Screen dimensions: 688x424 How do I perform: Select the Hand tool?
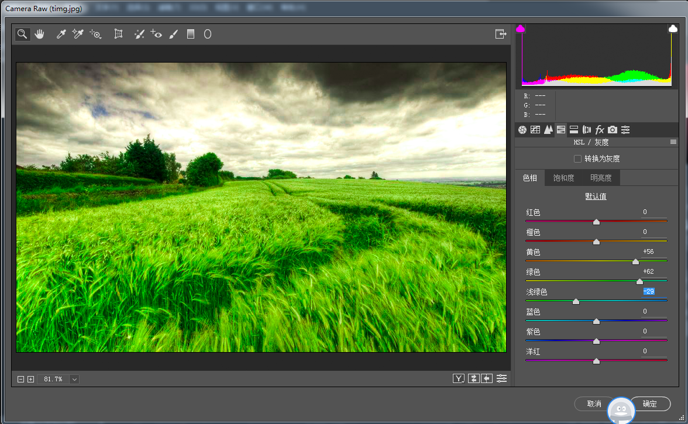(40, 34)
